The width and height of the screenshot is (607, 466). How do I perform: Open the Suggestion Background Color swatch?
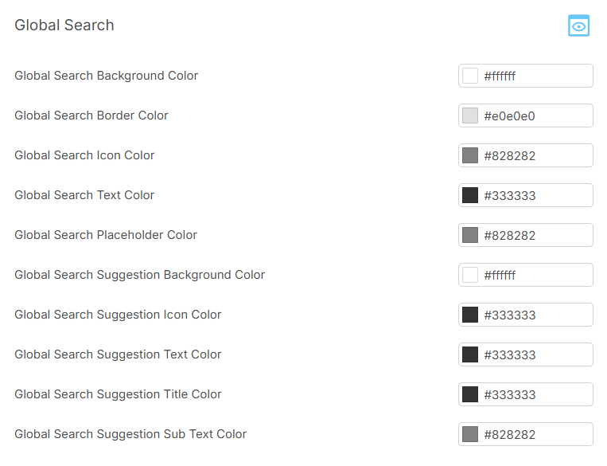pyautogui.click(x=470, y=275)
